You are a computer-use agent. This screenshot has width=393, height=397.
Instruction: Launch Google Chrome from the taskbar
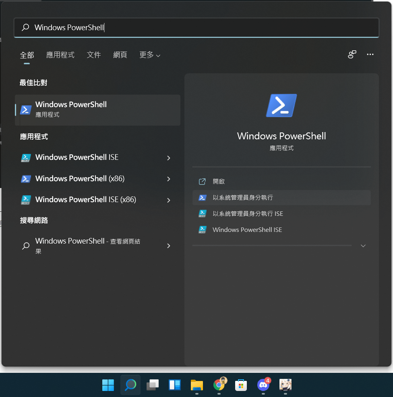pos(219,385)
